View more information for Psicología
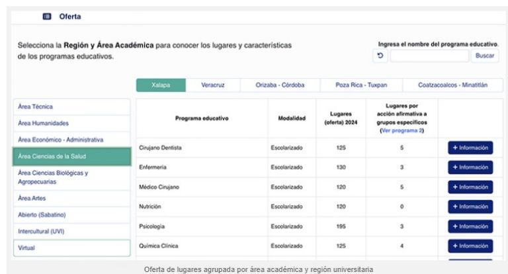Screen dimensions: 508x274 click(470, 226)
